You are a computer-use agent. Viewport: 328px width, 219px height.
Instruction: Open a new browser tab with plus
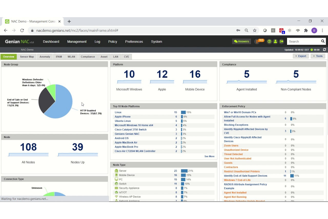pyautogui.click(x=69, y=21)
